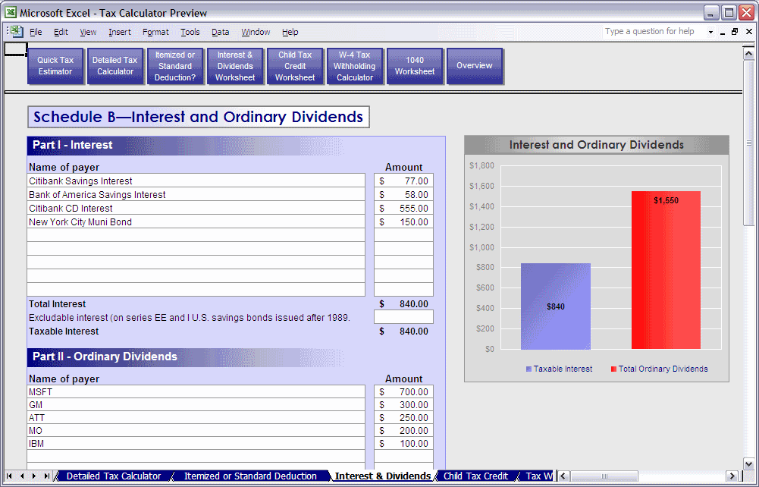The height and width of the screenshot is (487, 759).
Task: Click the 300.00 dividend amount cell
Action: click(403, 405)
